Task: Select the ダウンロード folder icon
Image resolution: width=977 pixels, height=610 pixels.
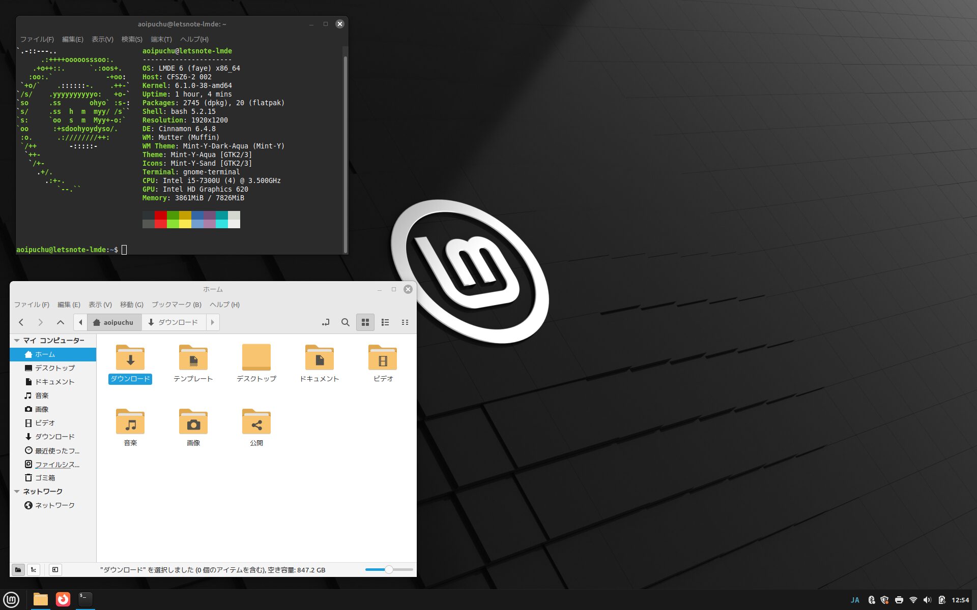Action: 130,358
